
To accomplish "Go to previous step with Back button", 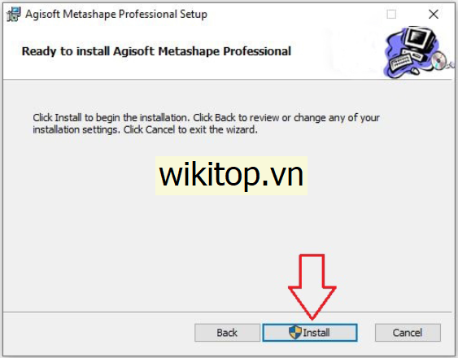I will [227, 333].
